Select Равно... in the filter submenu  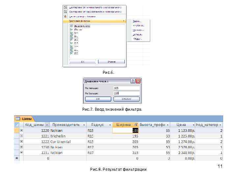pyautogui.click(x=137, y=21)
